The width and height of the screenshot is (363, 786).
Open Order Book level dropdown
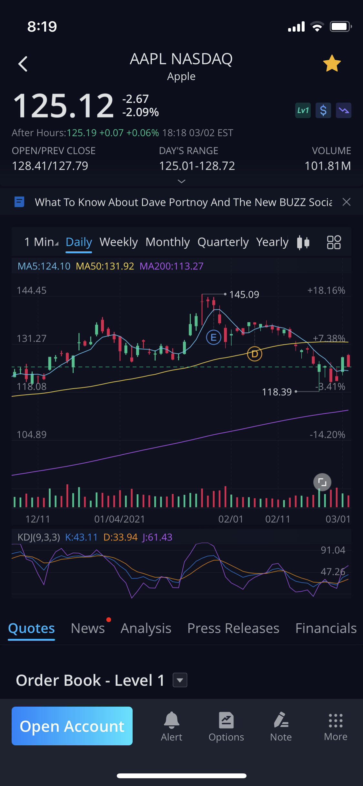(180, 680)
